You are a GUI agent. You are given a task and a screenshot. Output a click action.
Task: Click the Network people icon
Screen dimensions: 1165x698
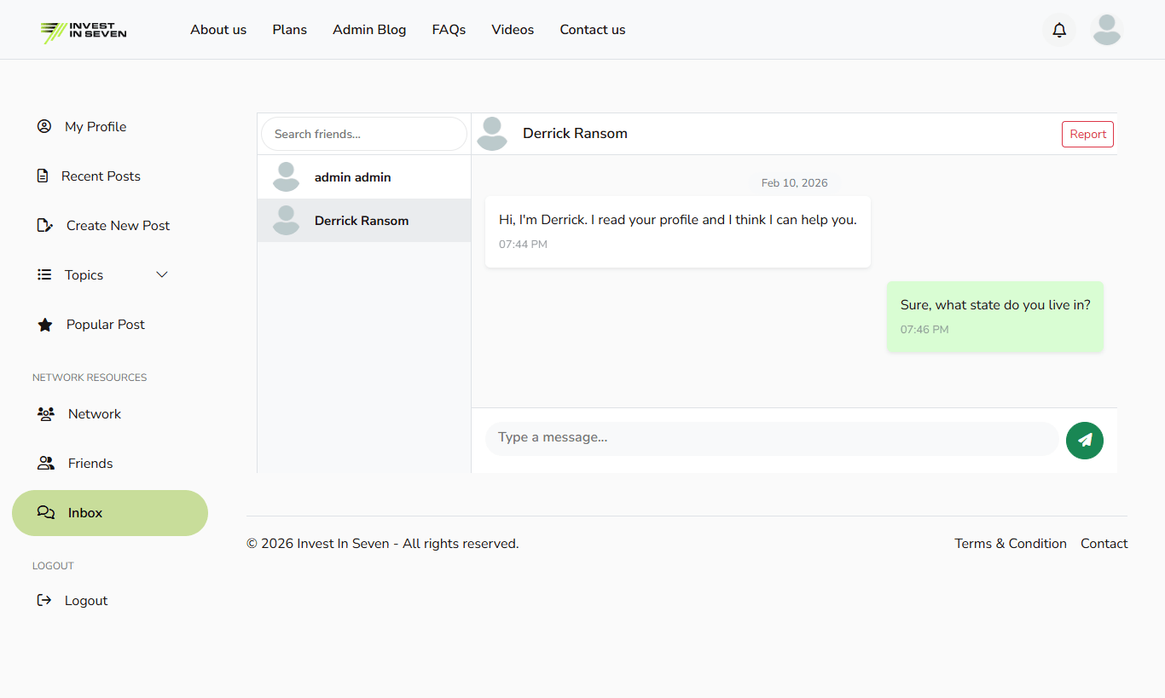[x=46, y=414]
